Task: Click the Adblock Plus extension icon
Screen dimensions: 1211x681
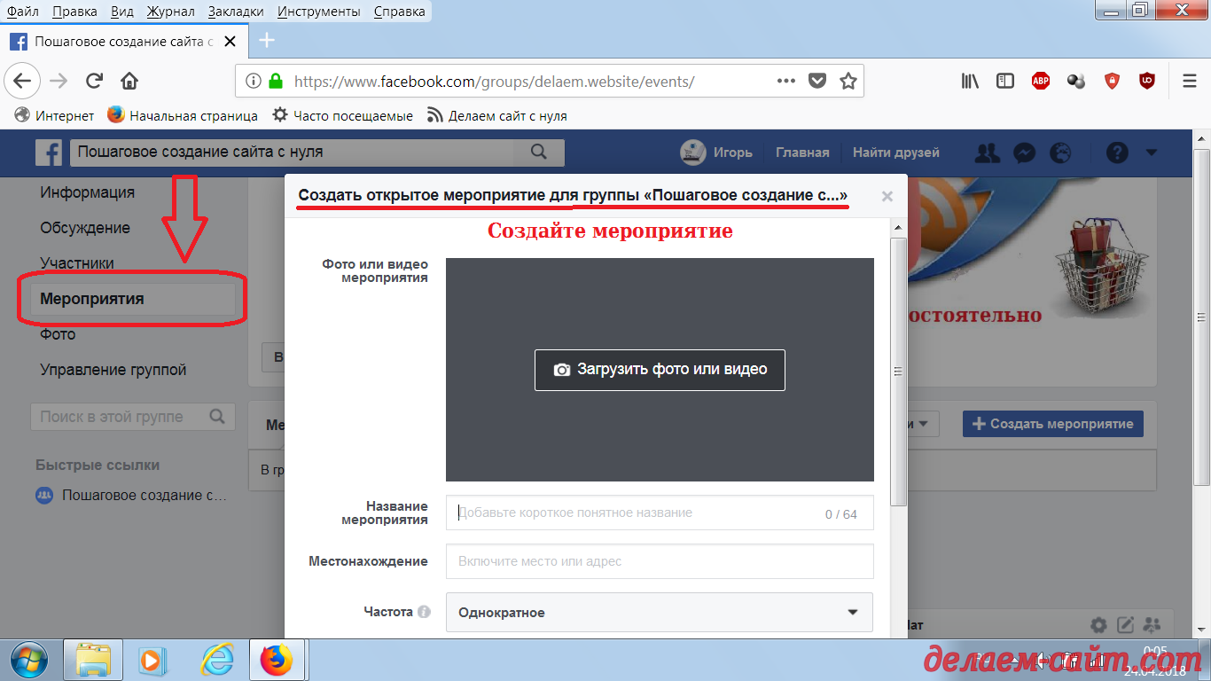Action: tap(1041, 81)
